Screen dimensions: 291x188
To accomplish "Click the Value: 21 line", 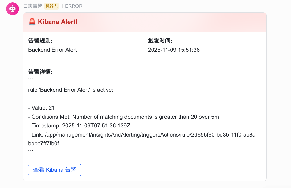I will click(41, 108).
